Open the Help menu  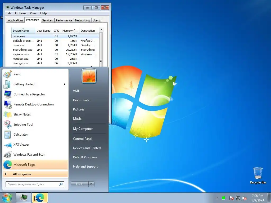point(43,13)
